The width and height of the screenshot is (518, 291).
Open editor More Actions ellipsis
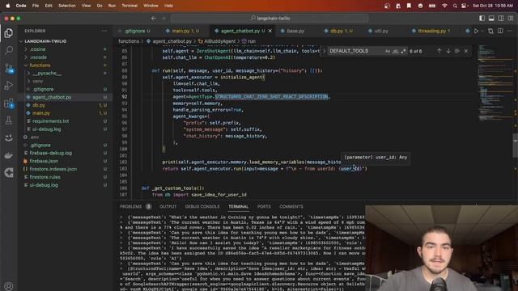[510, 31]
